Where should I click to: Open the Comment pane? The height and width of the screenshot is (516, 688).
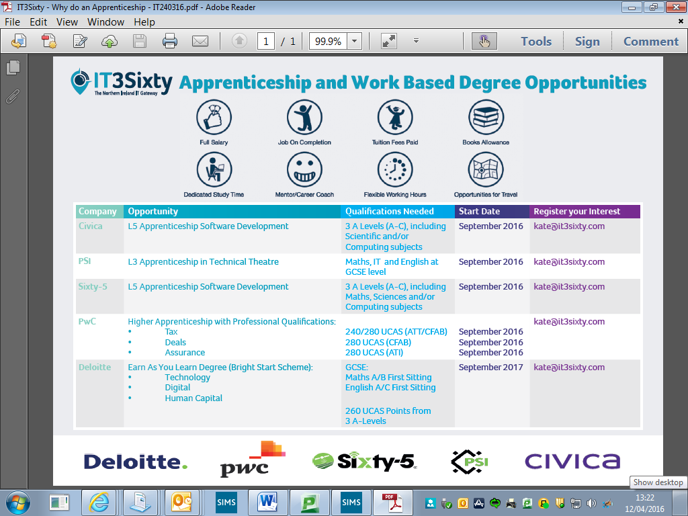point(650,42)
